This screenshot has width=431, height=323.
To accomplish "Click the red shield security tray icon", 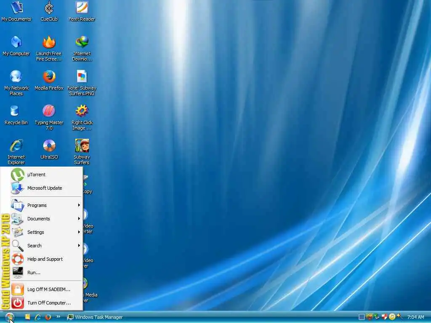I will tap(384, 317).
